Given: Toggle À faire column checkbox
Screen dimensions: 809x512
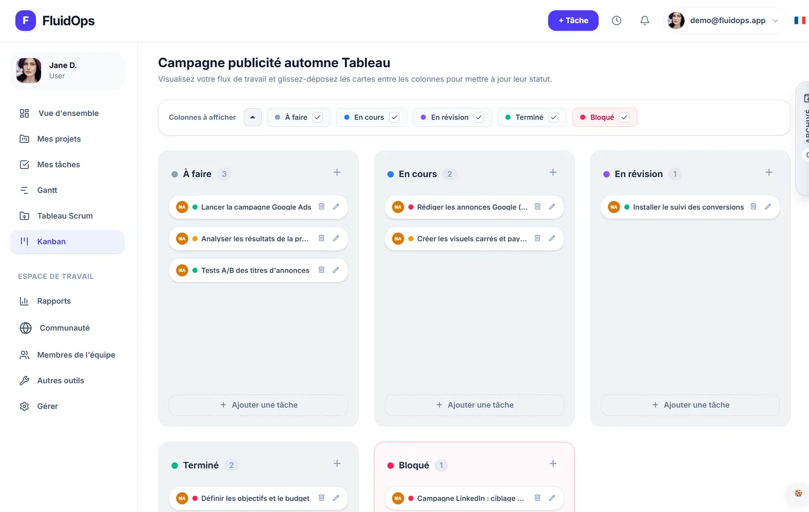Looking at the screenshot, I should point(318,117).
